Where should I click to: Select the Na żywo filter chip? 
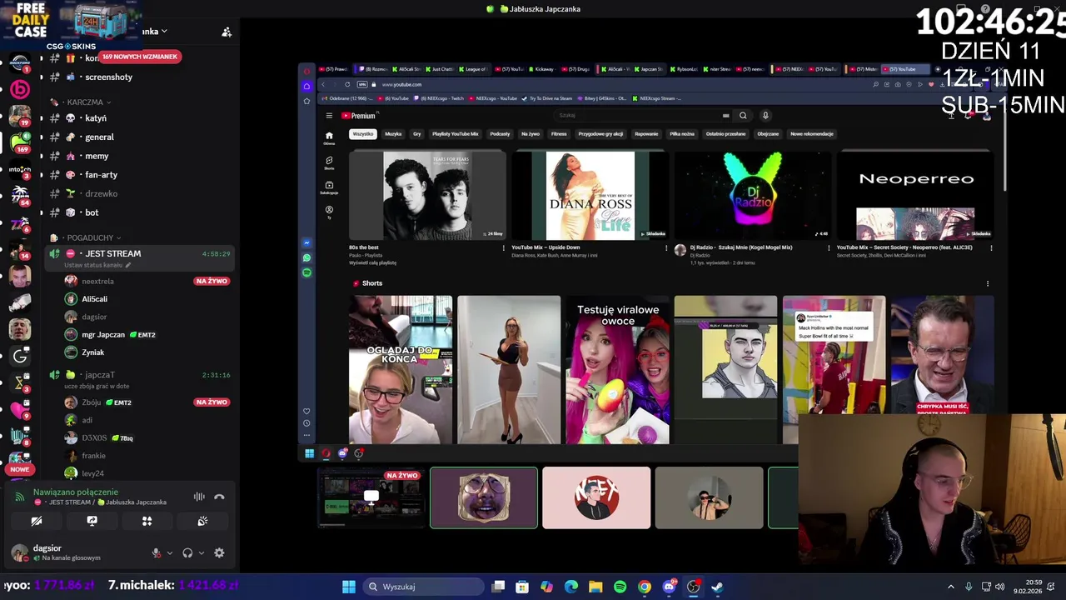(531, 133)
